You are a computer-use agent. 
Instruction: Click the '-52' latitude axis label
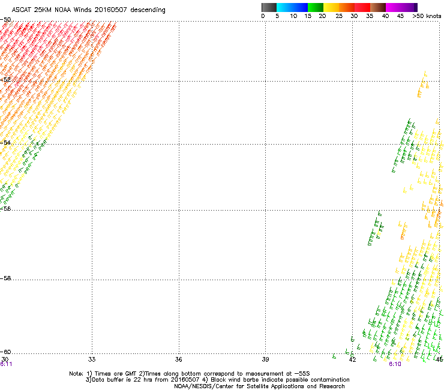pos(5,80)
